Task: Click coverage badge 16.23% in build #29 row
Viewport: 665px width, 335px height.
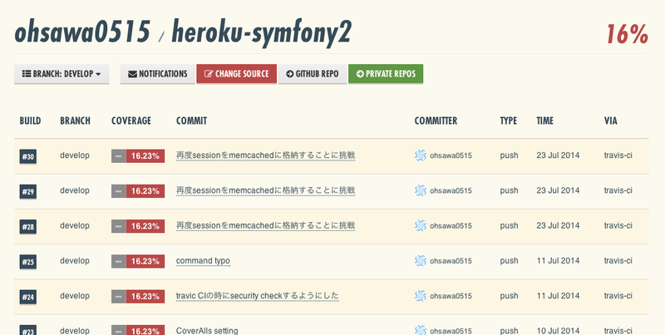Action: 138,191
